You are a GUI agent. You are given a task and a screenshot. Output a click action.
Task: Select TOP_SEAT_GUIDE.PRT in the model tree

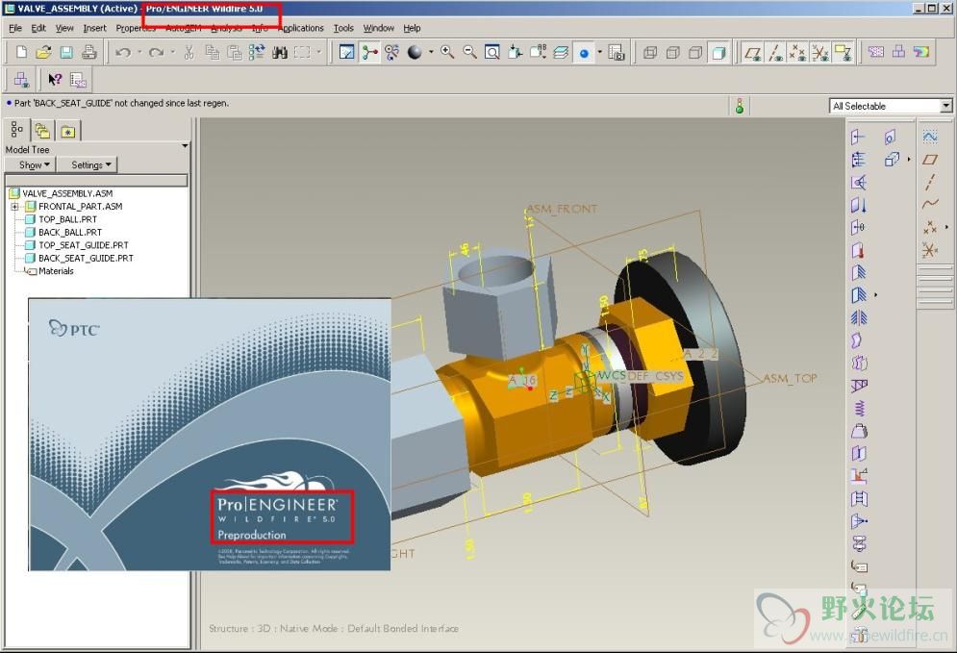pyautogui.click(x=83, y=244)
